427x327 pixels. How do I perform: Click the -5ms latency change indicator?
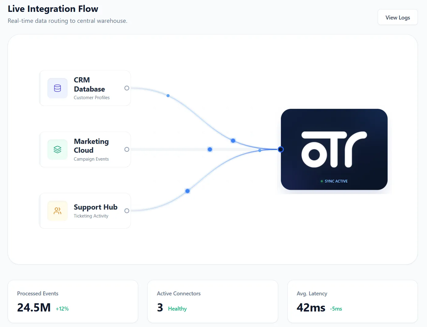click(336, 309)
